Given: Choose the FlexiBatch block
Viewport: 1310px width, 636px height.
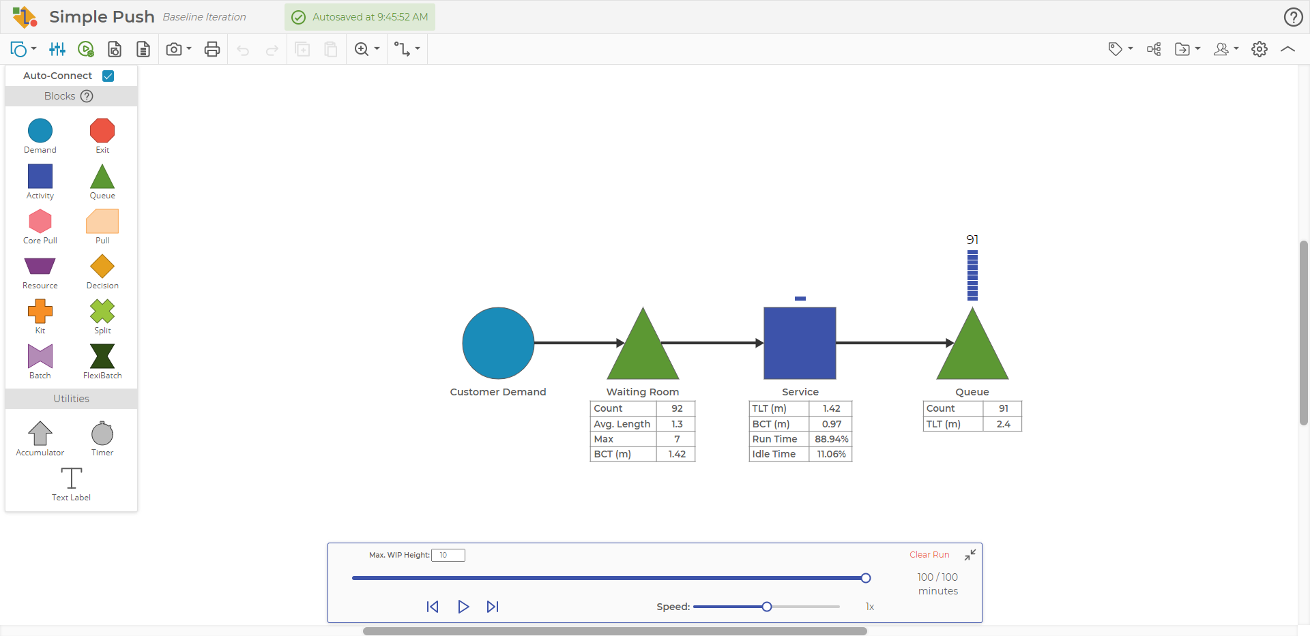Looking at the screenshot, I should click(102, 356).
